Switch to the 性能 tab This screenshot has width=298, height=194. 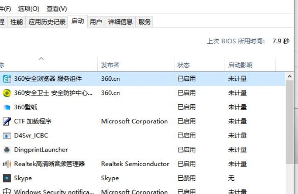[16, 22]
